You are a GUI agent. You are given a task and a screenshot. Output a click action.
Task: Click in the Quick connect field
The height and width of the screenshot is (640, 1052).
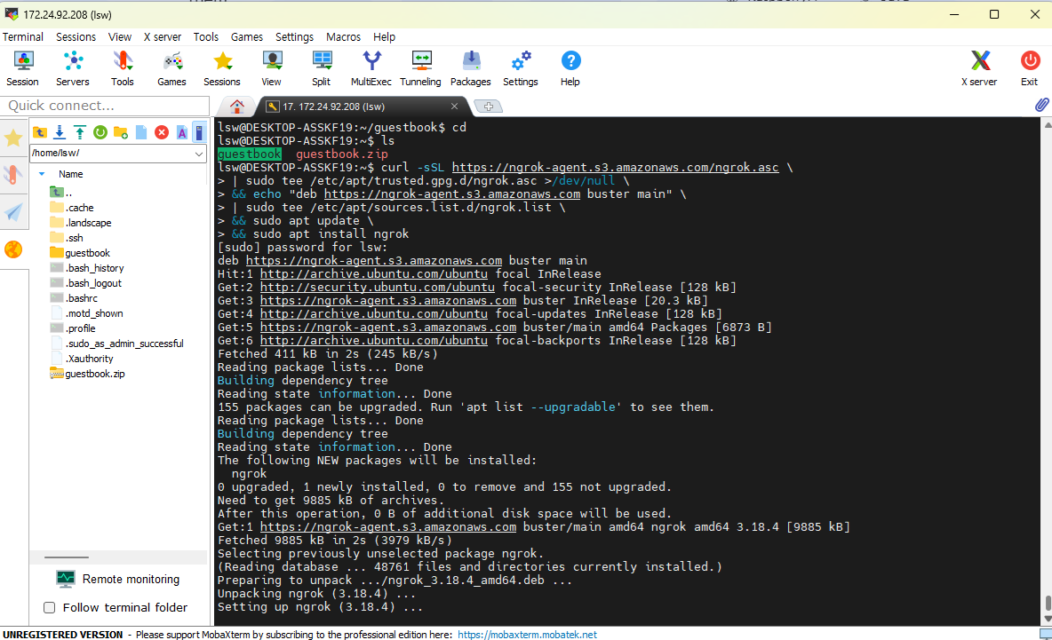click(x=106, y=106)
